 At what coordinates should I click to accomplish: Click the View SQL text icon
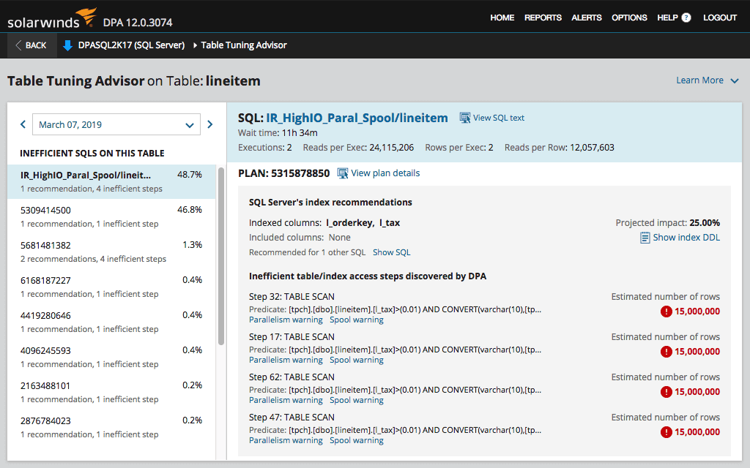pos(464,118)
